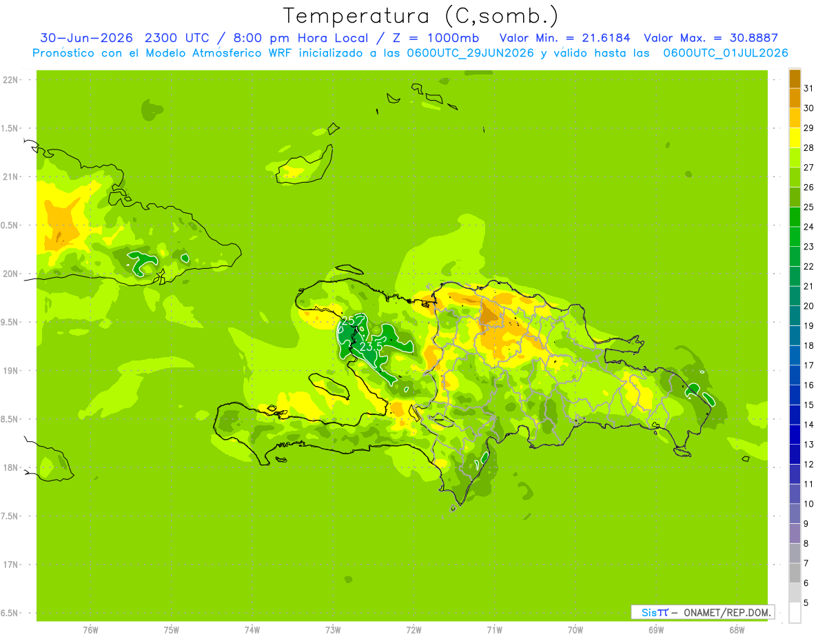This screenshot has width=827, height=639.
Task: Click longitude axis label "75W"
Action: (x=171, y=630)
